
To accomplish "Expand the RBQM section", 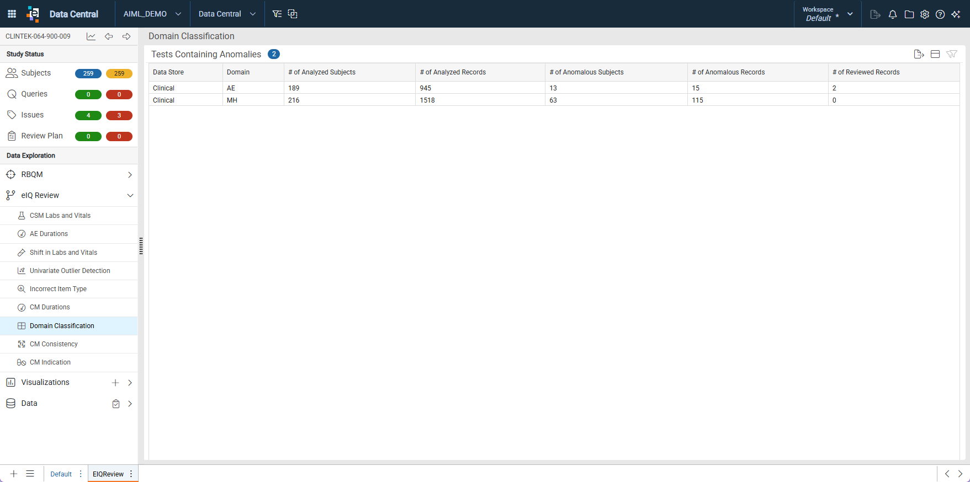I will 130,175.
